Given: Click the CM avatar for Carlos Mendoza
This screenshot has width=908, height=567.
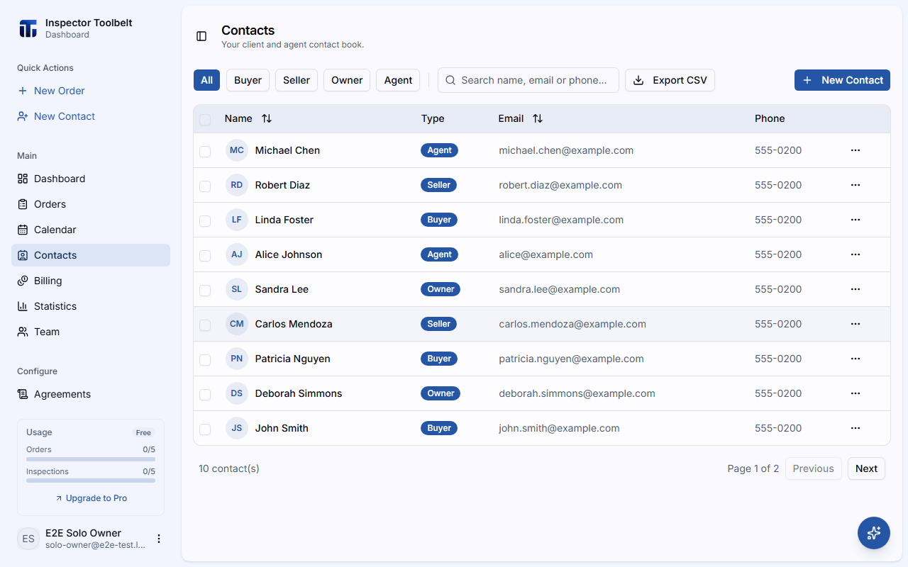Looking at the screenshot, I should click(237, 324).
